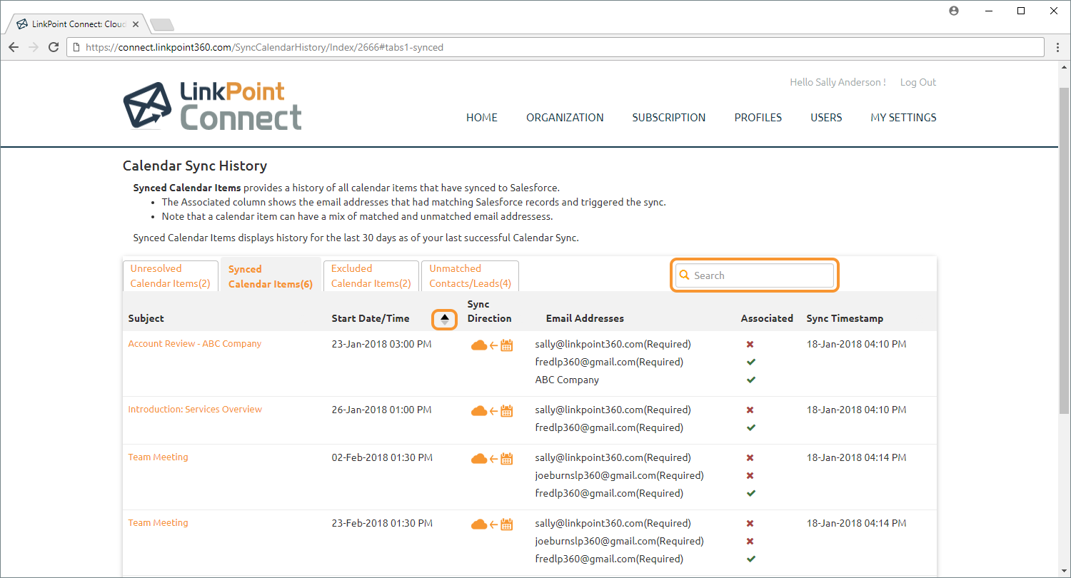
Task: Select the Synced Calendar Items tab
Action: tap(271, 276)
